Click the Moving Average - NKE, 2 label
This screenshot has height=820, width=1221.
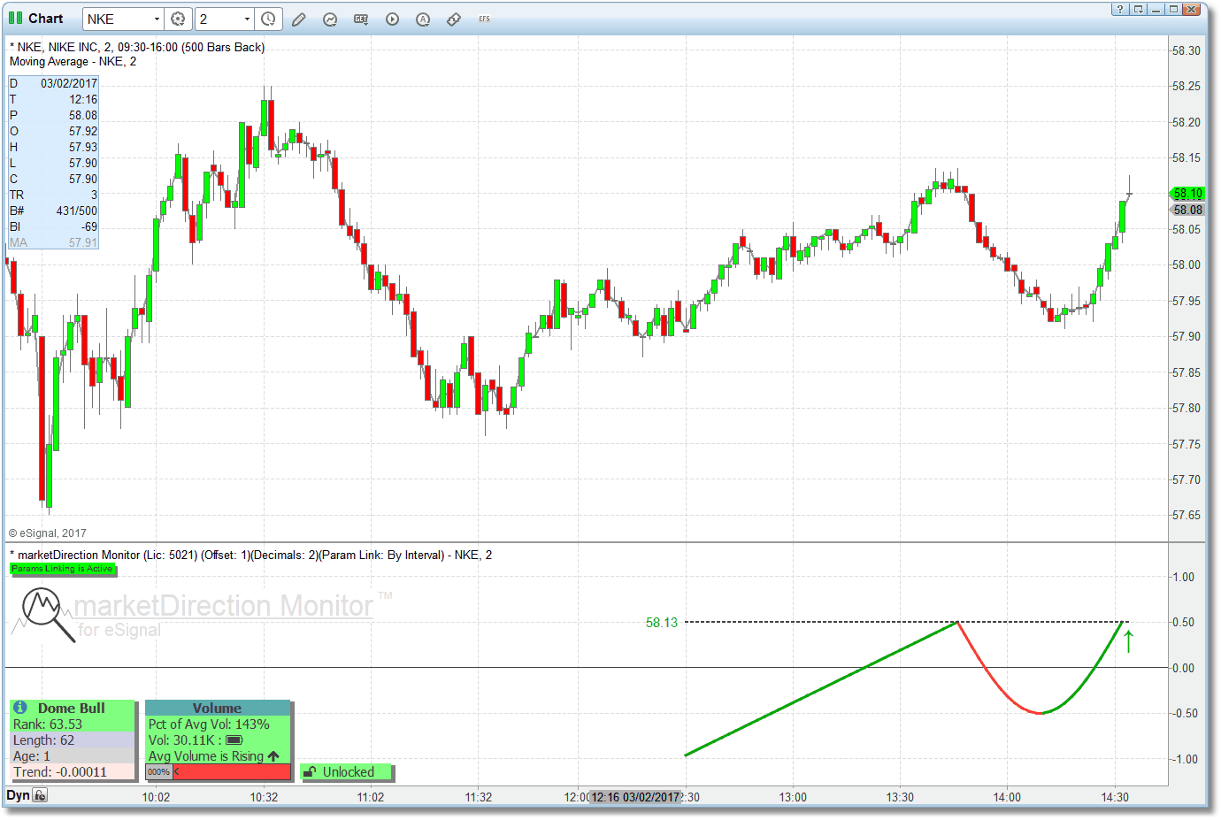click(x=73, y=62)
